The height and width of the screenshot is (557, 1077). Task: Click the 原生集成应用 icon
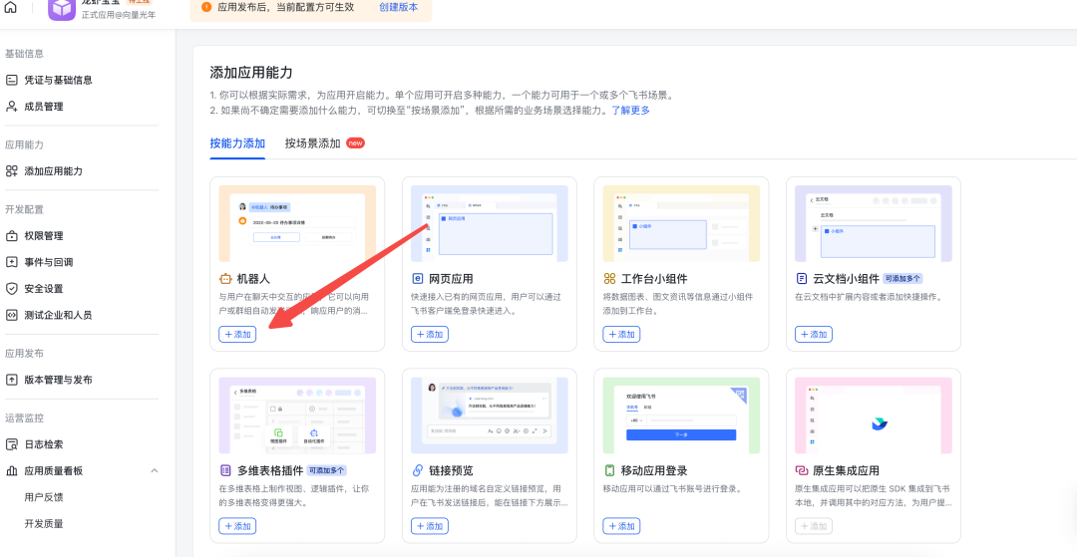click(x=802, y=470)
